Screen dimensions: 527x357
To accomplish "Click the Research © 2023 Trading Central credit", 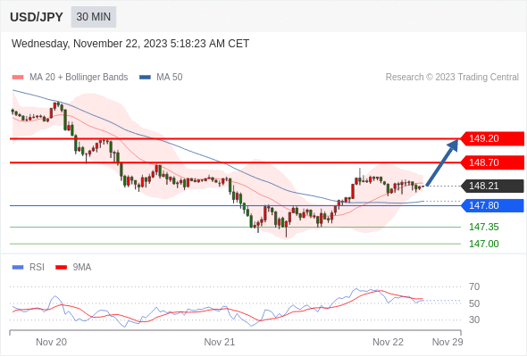I will coord(452,78).
